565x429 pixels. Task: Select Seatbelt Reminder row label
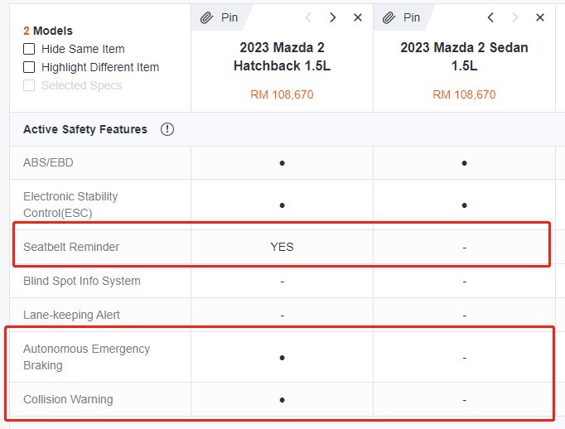[x=71, y=247]
